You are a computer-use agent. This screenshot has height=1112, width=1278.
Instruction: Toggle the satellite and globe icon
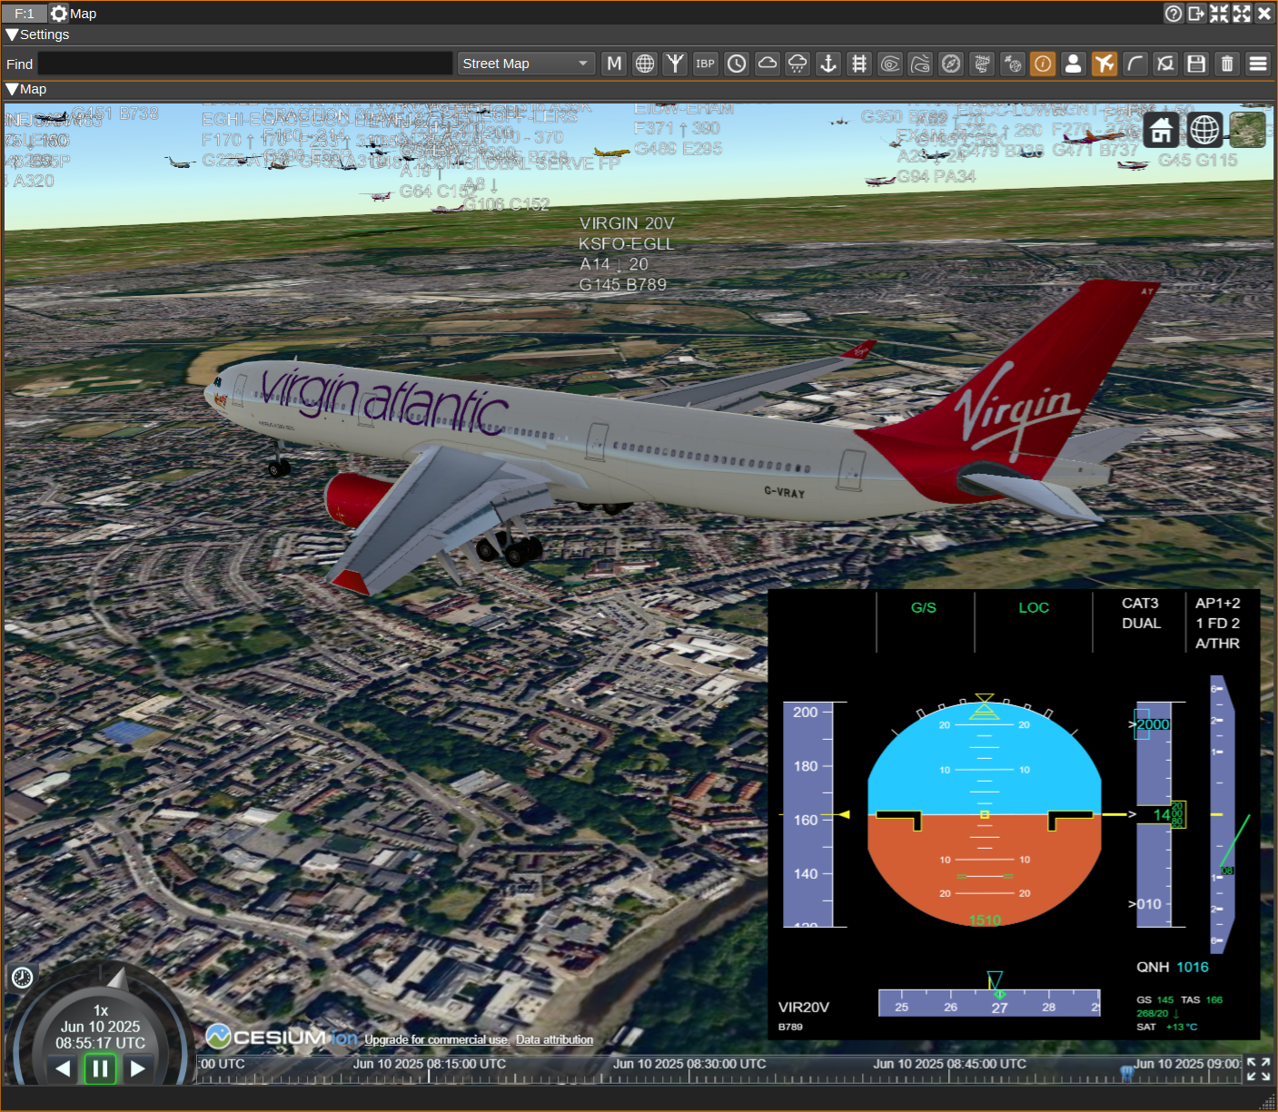point(1013,64)
